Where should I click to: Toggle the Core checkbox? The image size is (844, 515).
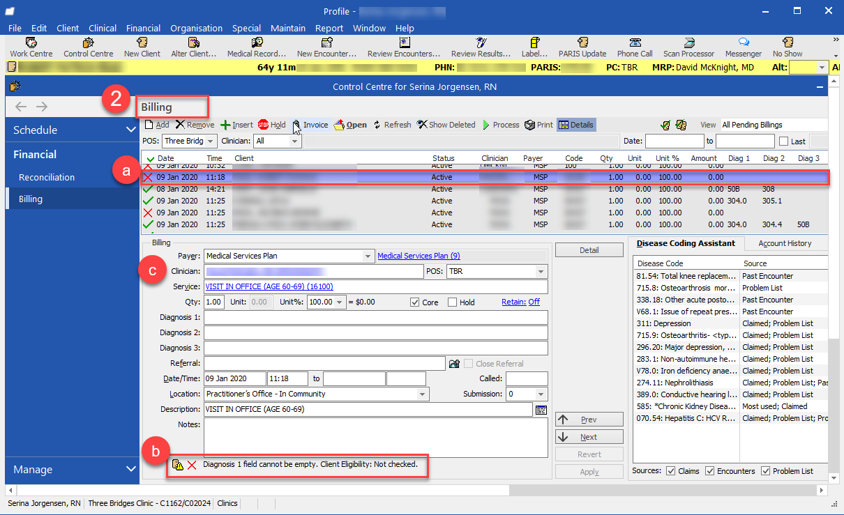click(415, 302)
